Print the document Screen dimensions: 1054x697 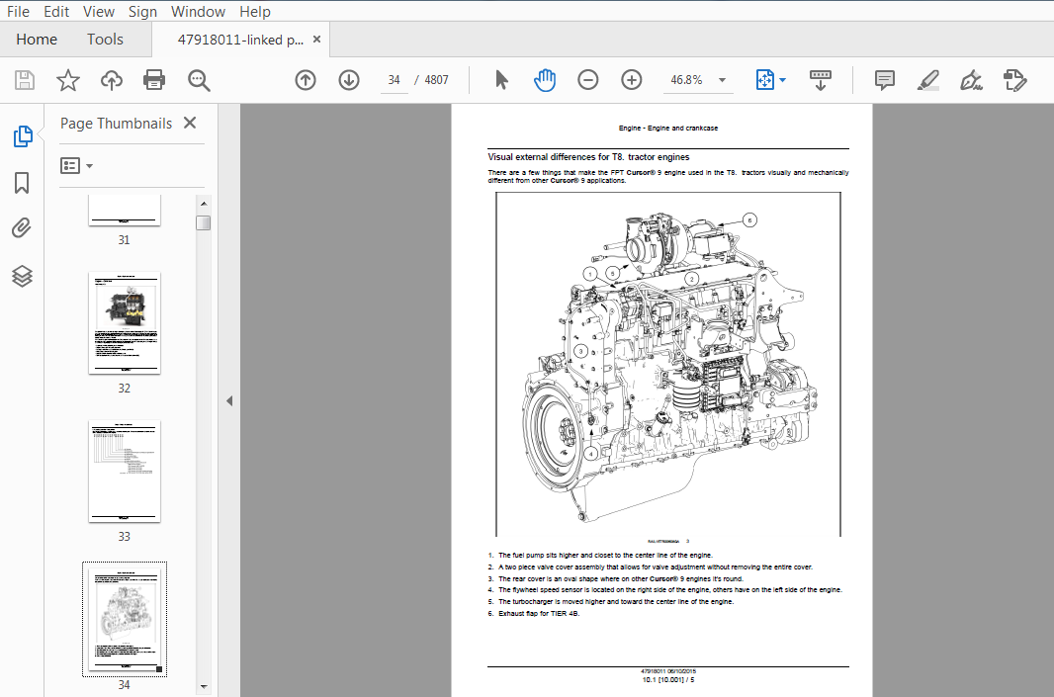[154, 80]
